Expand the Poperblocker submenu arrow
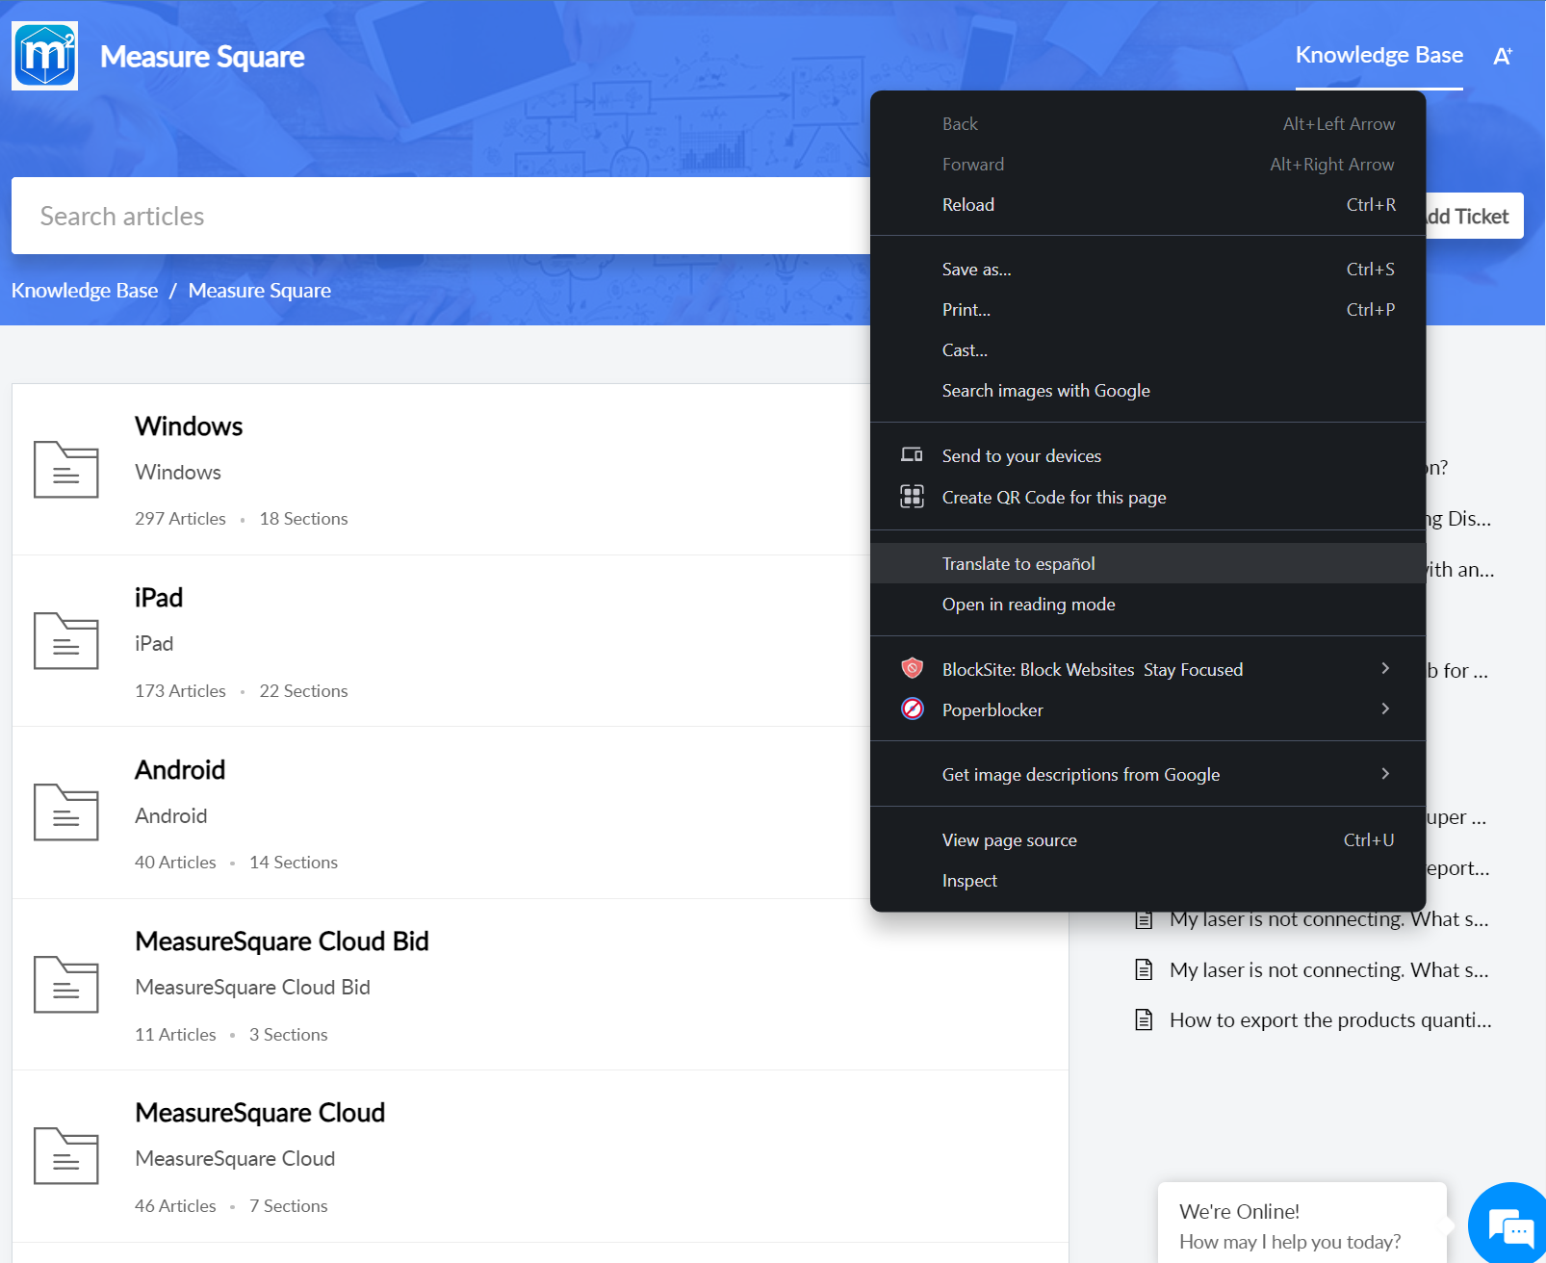The height and width of the screenshot is (1263, 1546). click(1385, 709)
